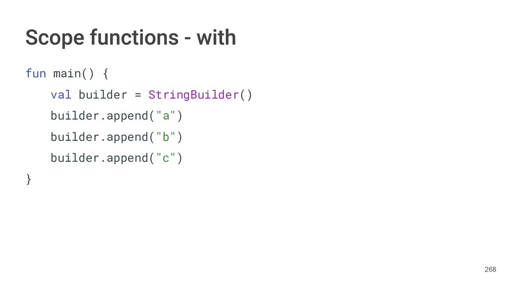Viewport: 508px width, 285px height.
Task: Click the green string literal "c"
Action: pyautogui.click(x=166, y=158)
